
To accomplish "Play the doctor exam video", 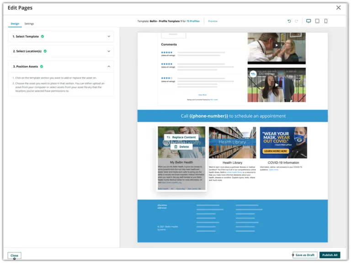I will pyautogui.click(x=277, y=45).
